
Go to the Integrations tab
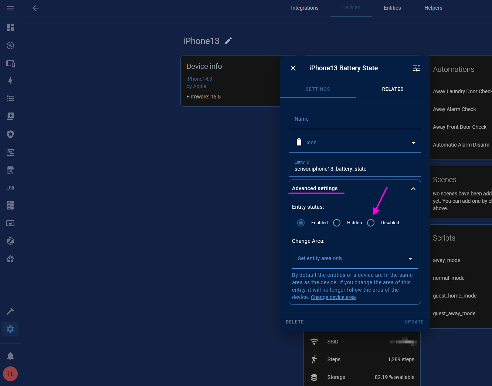tap(305, 8)
